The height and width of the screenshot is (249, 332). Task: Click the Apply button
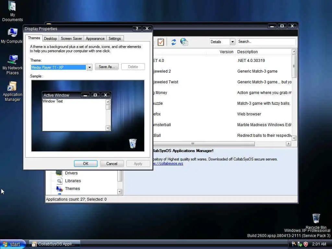(138, 164)
